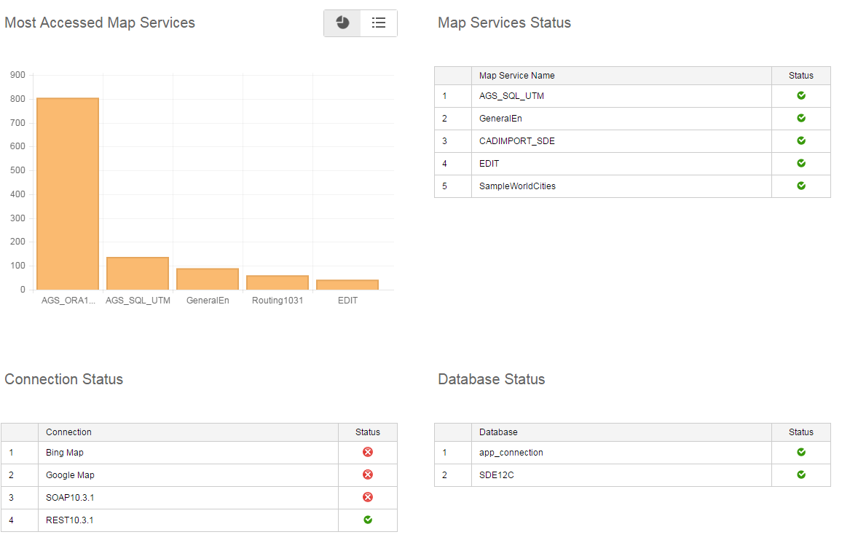Click the SOAP10.3.1 failed status icon

click(x=368, y=497)
